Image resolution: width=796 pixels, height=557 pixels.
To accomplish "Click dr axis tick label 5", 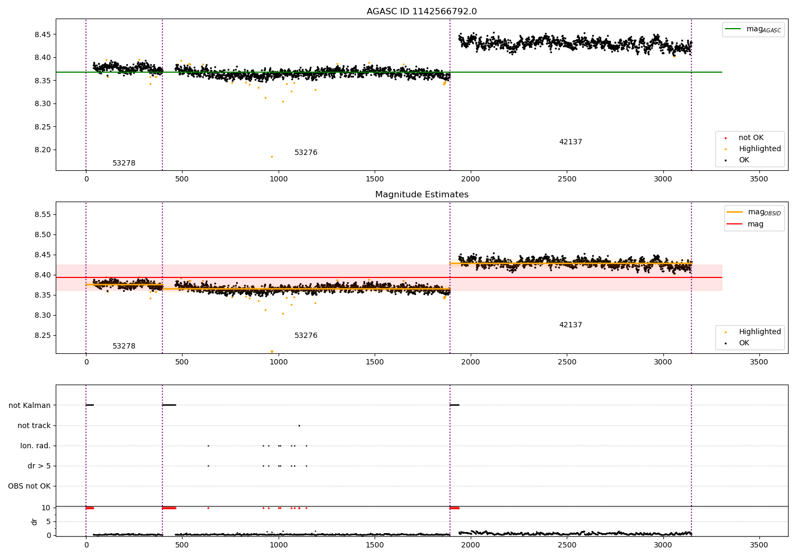I will click(x=48, y=522).
